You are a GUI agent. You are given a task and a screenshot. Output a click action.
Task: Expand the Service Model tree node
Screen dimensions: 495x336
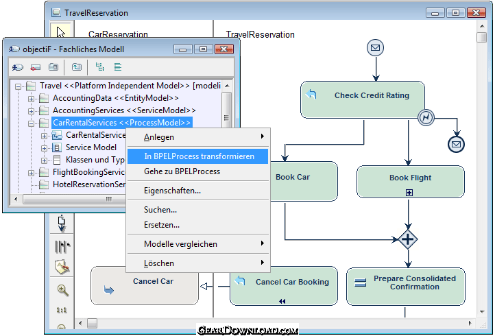(44, 148)
